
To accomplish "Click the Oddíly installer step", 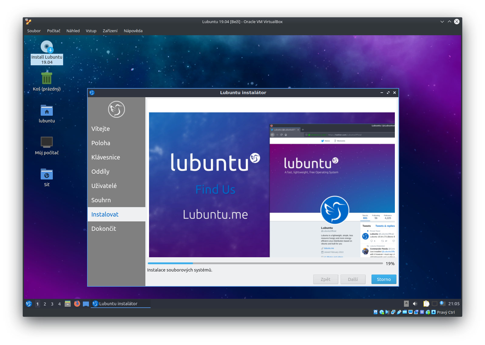I will click(117, 172).
